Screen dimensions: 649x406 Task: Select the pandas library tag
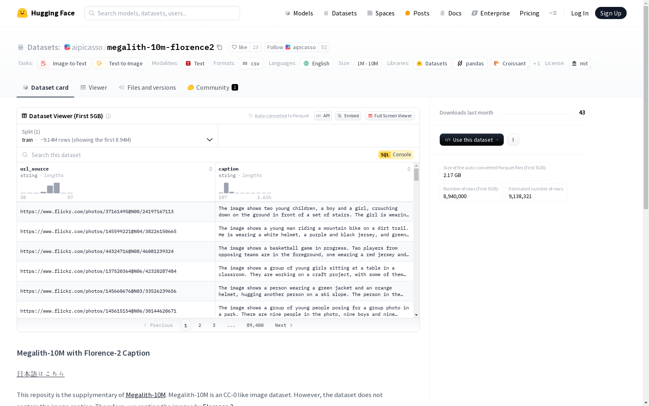tap(471, 63)
